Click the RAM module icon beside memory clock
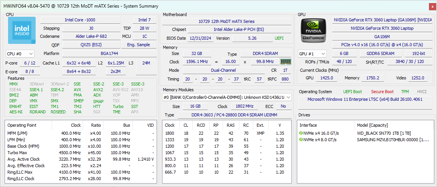The width and height of the screenshot is (437, 187). click(x=285, y=62)
